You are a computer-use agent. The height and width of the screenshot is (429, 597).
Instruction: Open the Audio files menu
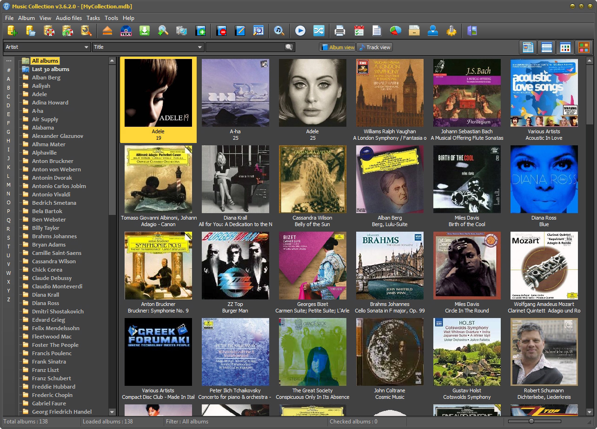coord(69,18)
